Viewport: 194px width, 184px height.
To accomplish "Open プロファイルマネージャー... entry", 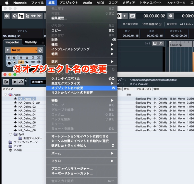I will pos(81,169).
